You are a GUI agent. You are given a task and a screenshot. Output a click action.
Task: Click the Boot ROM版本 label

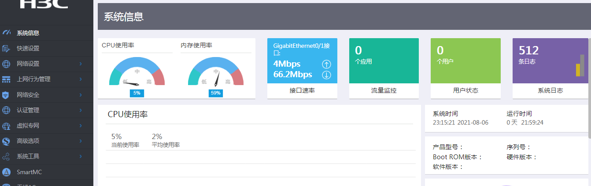[x=458, y=157]
